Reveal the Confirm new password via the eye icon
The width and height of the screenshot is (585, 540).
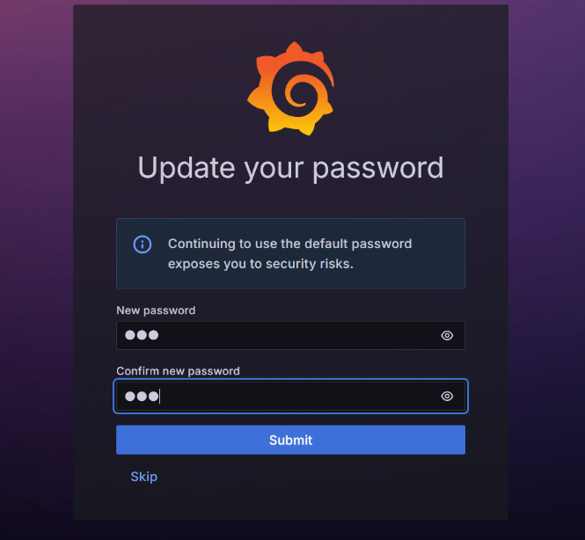[x=447, y=396]
